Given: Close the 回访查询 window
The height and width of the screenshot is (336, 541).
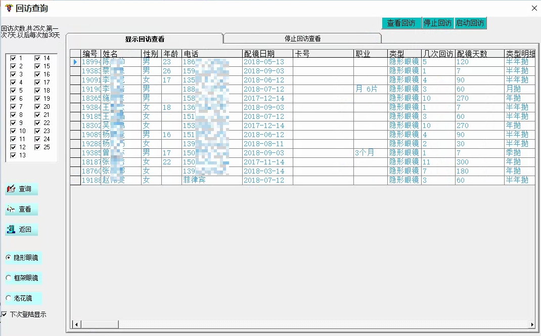Looking at the screenshot, I should pyautogui.click(x=534, y=8).
